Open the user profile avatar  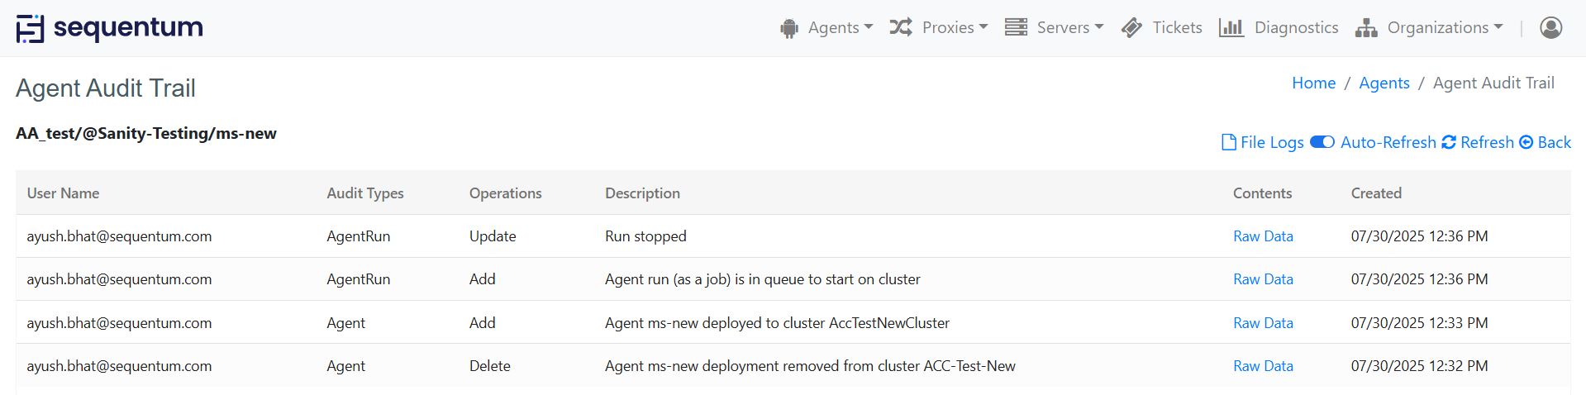1550,27
